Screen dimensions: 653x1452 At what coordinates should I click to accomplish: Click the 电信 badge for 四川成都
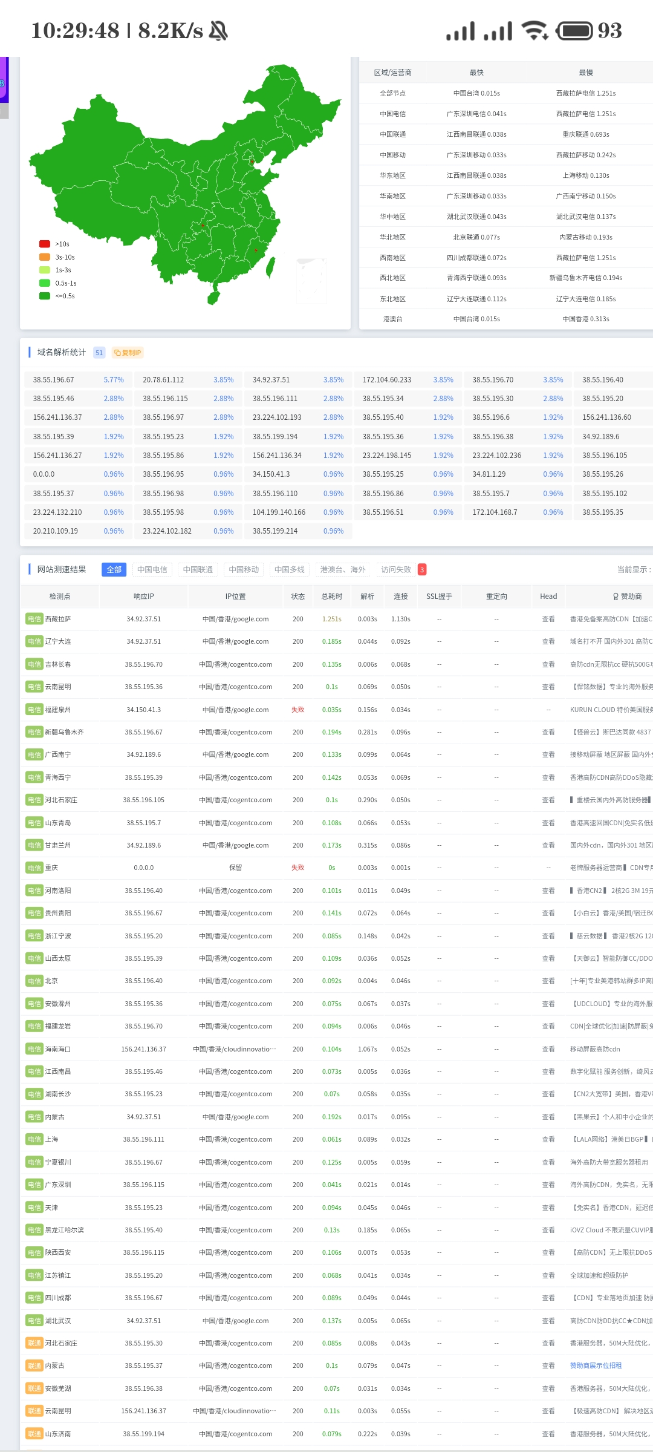[x=34, y=1298]
